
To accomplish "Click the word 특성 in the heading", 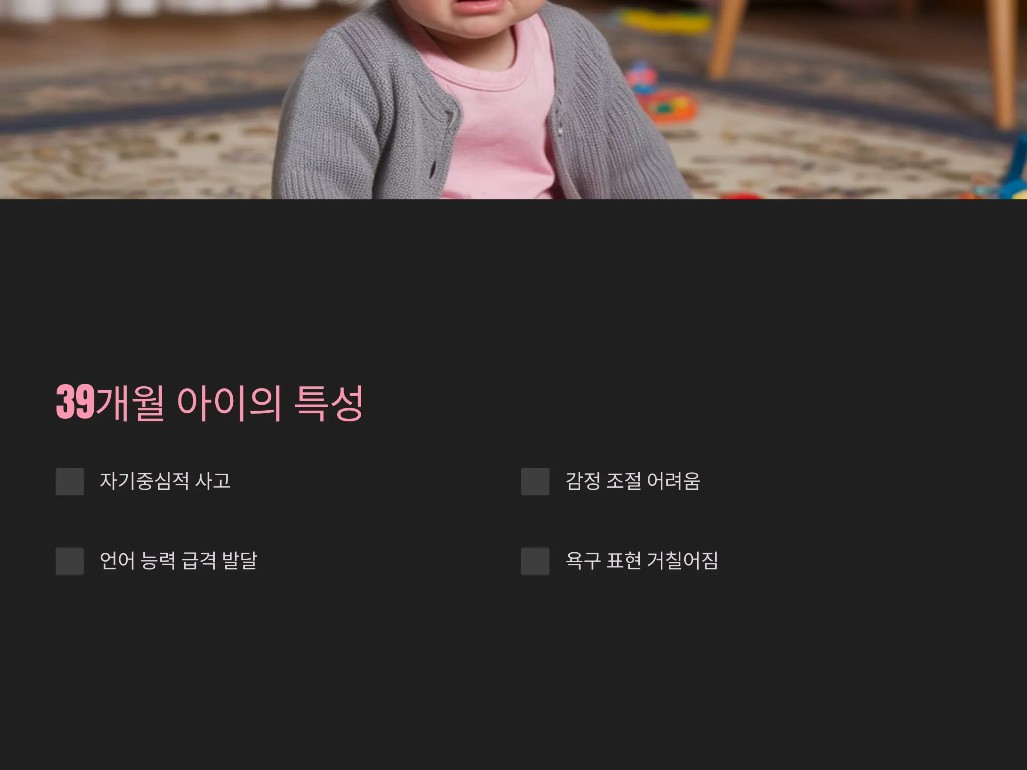I will pos(329,403).
